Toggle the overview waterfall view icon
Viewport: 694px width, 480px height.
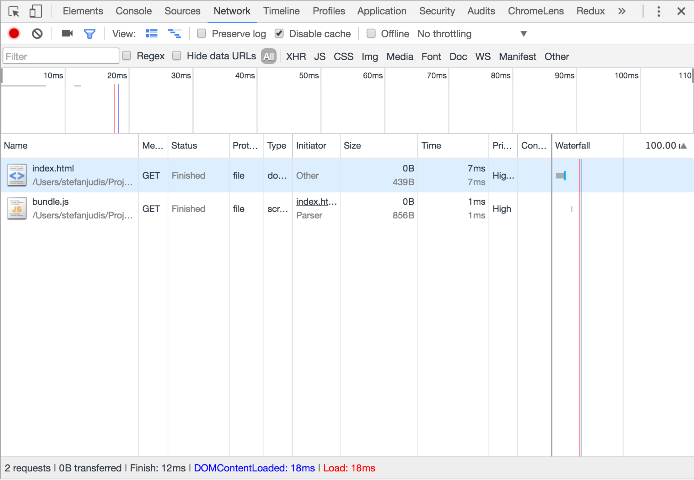(x=174, y=34)
